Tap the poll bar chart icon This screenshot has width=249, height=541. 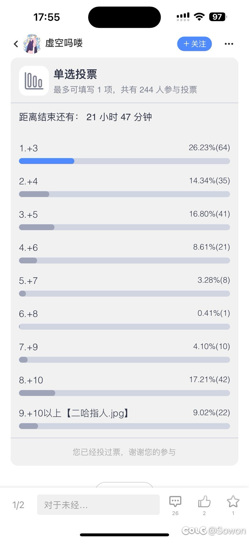[x=34, y=81]
